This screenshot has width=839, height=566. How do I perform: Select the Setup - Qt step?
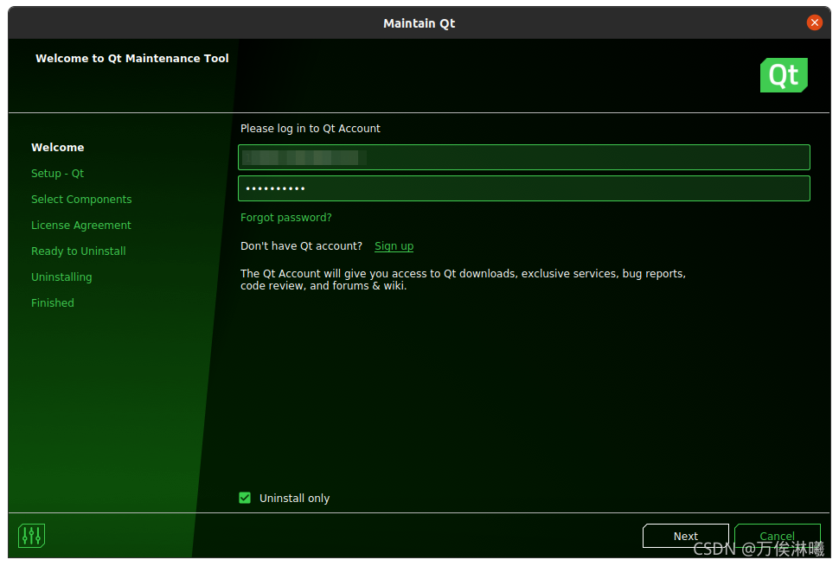pos(58,173)
